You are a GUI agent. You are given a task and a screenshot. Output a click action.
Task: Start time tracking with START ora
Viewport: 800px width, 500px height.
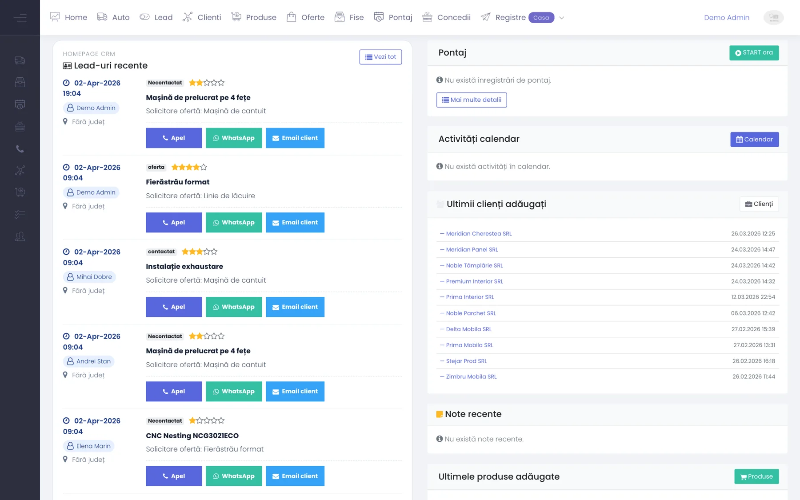(754, 52)
